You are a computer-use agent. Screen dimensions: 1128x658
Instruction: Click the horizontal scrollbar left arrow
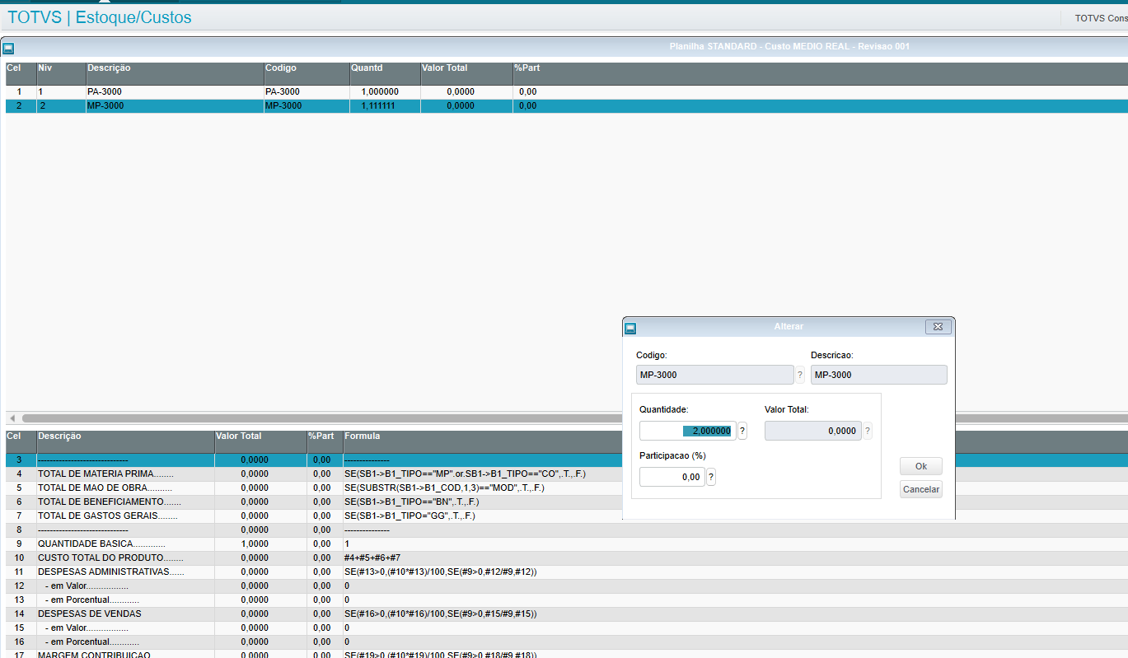[12, 418]
